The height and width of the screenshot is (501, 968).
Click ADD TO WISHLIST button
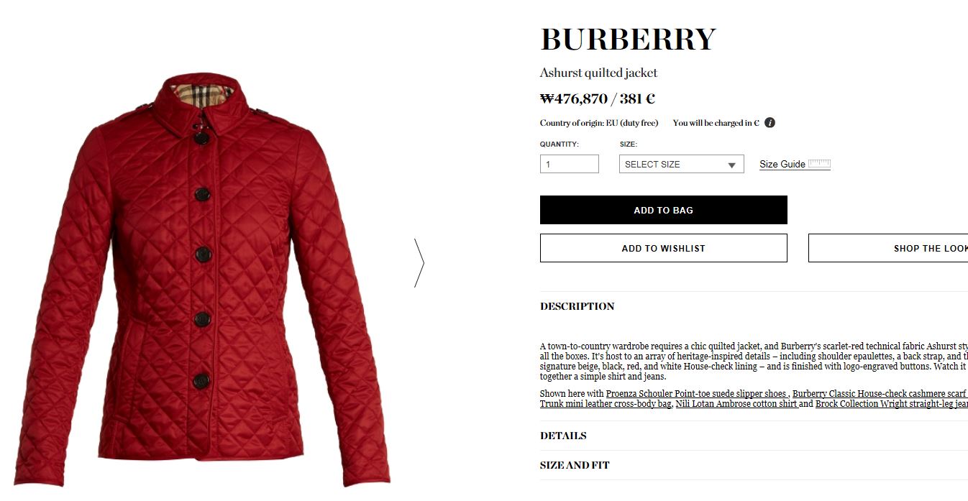663,248
